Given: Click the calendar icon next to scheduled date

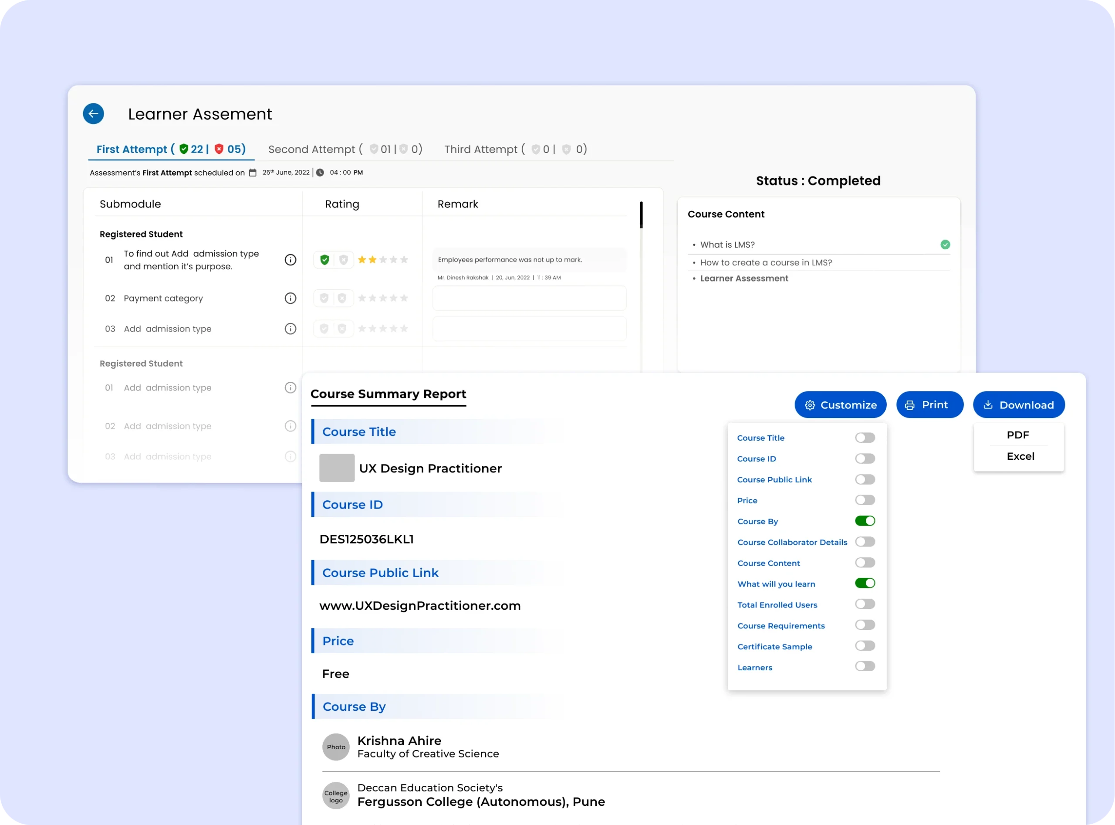Looking at the screenshot, I should tap(253, 173).
